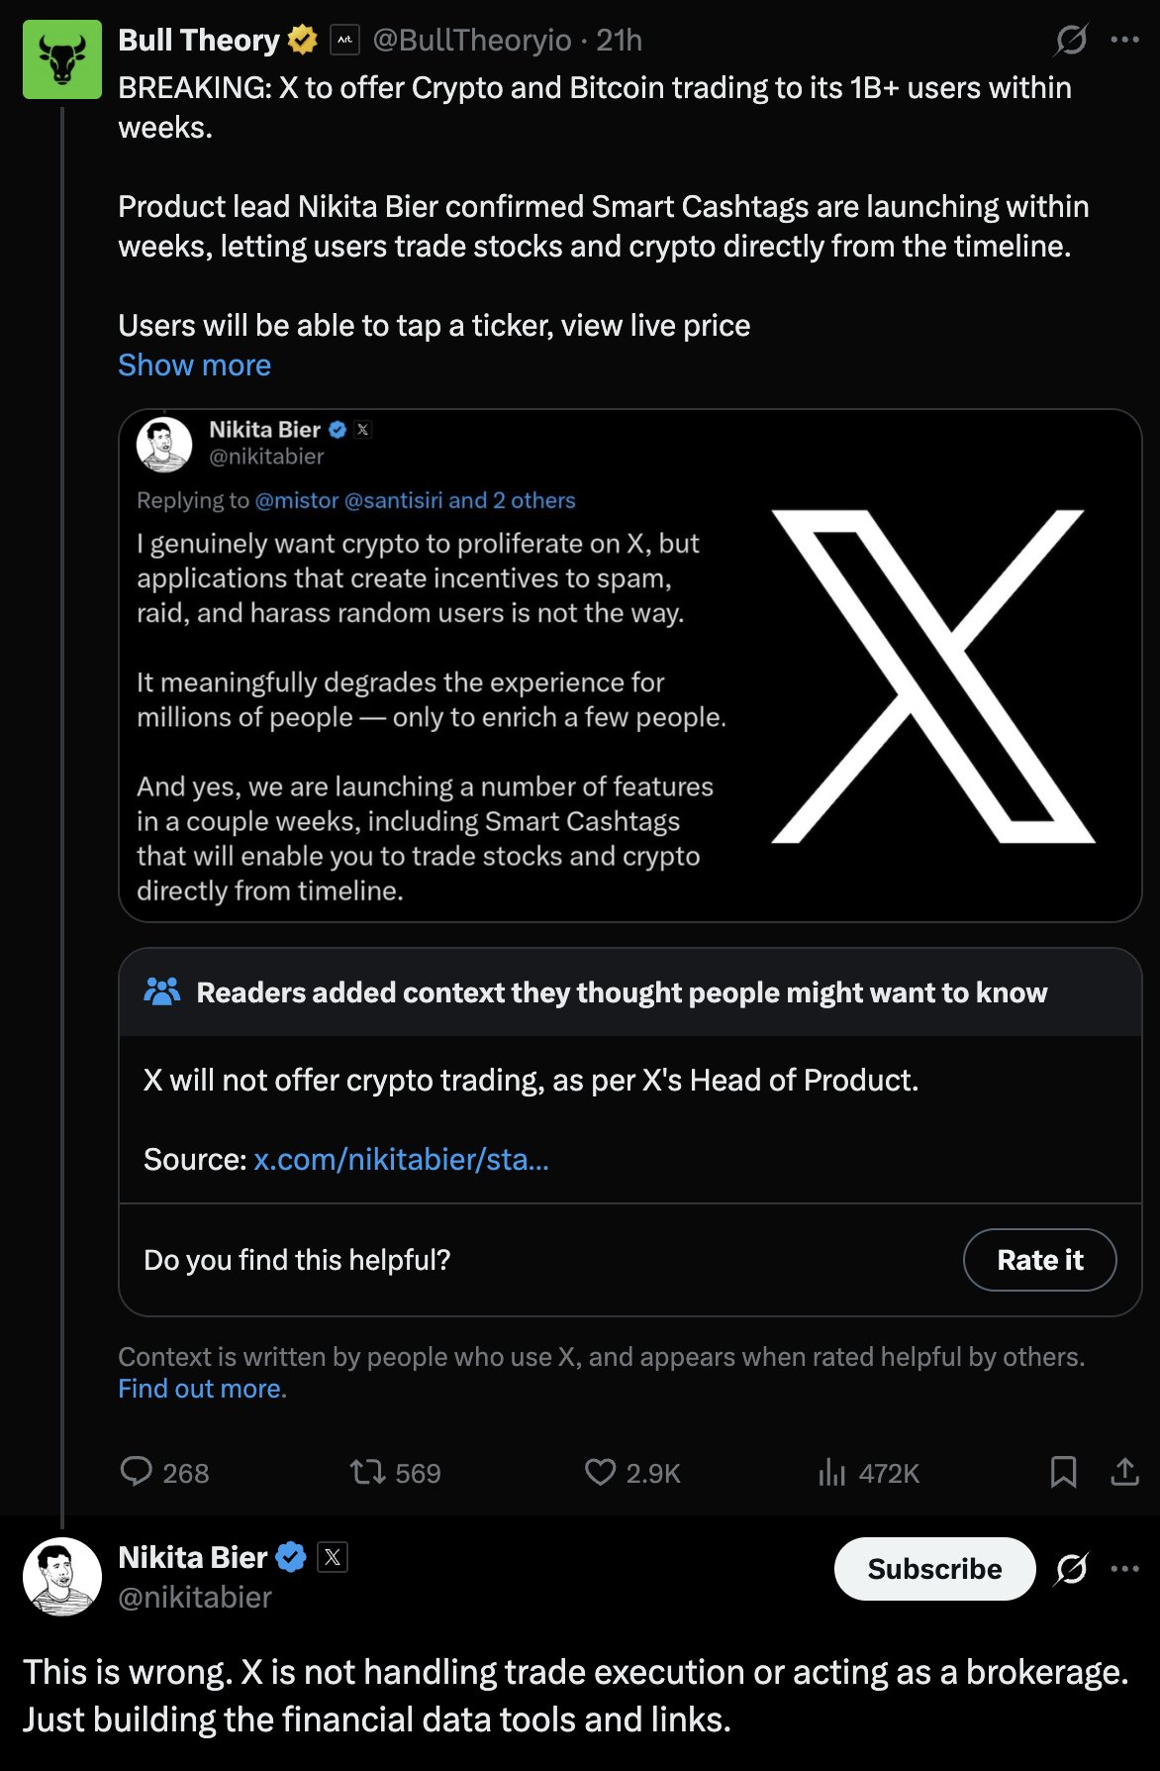Click the @mistor mention in quoted post
This screenshot has width=1160, height=1771.
[x=297, y=500]
